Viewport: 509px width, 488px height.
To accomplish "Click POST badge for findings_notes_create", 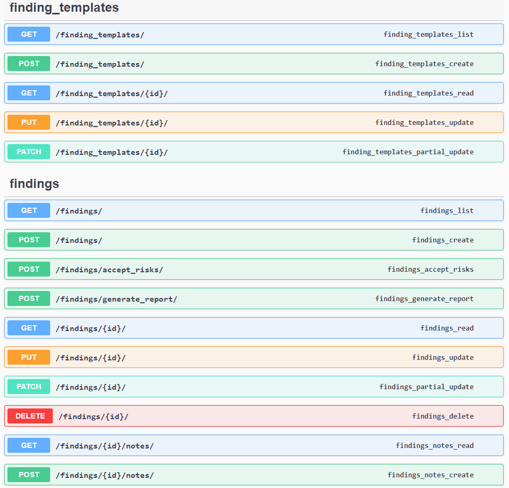I will coord(29,475).
